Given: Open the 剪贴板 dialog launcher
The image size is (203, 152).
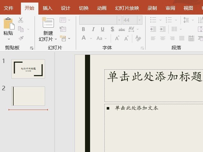Looking at the screenshot, I should pyautogui.click(x=32, y=48).
